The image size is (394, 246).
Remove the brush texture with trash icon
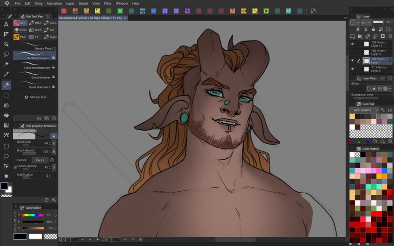point(52,160)
